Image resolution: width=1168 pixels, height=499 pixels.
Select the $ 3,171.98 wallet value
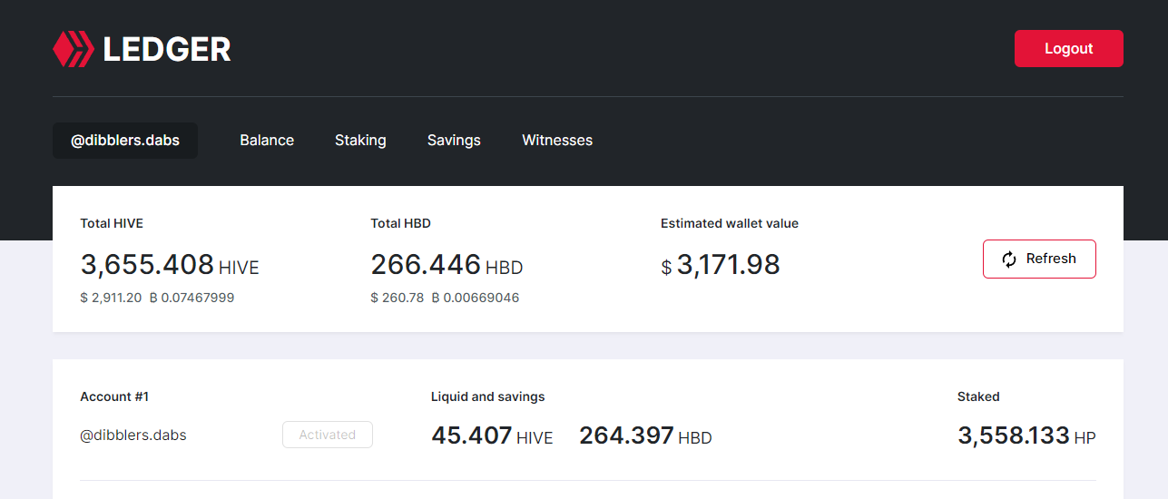[x=721, y=265]
